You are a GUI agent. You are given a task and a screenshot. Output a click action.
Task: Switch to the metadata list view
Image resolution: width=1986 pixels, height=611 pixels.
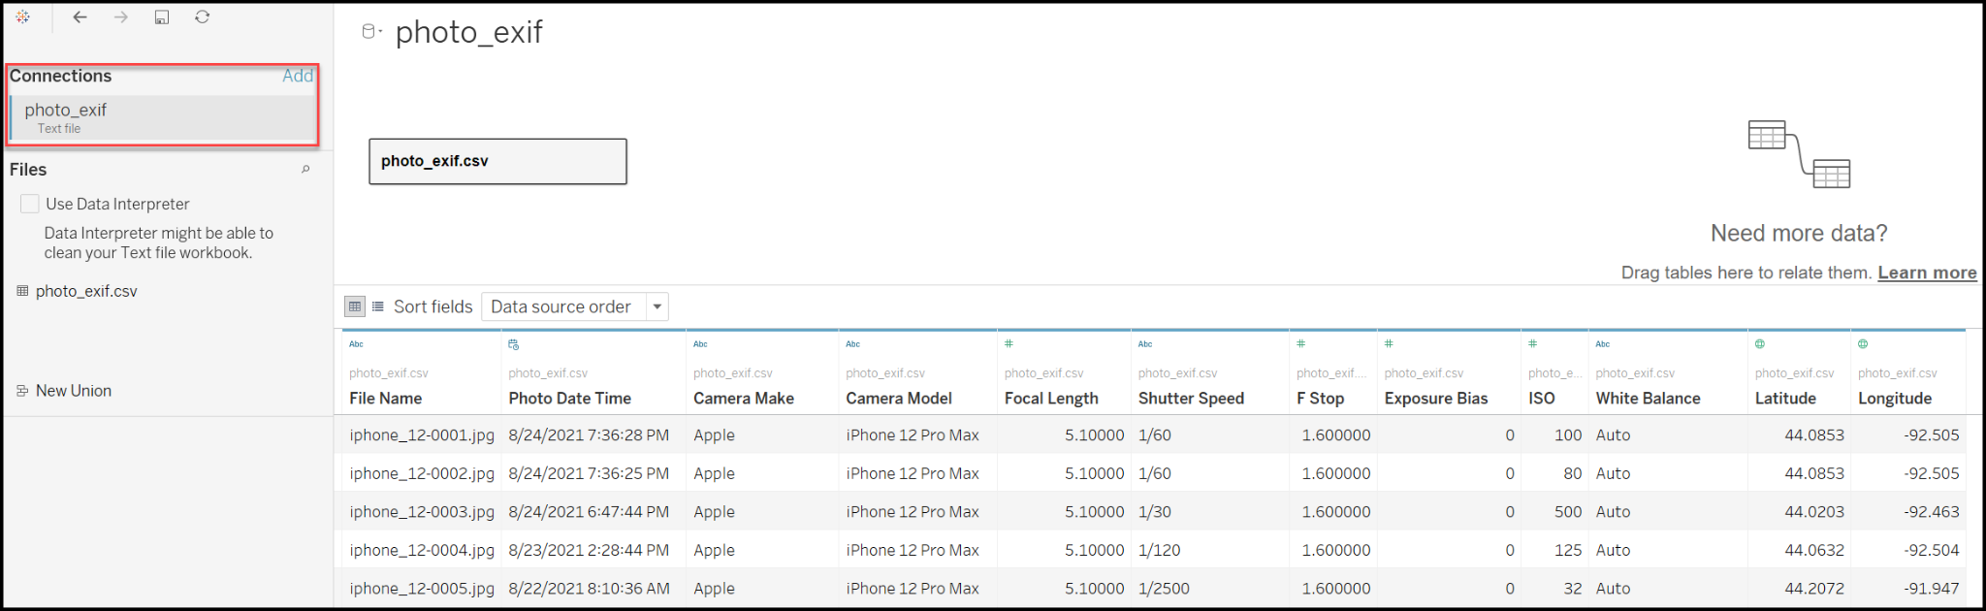coord(378,306)
